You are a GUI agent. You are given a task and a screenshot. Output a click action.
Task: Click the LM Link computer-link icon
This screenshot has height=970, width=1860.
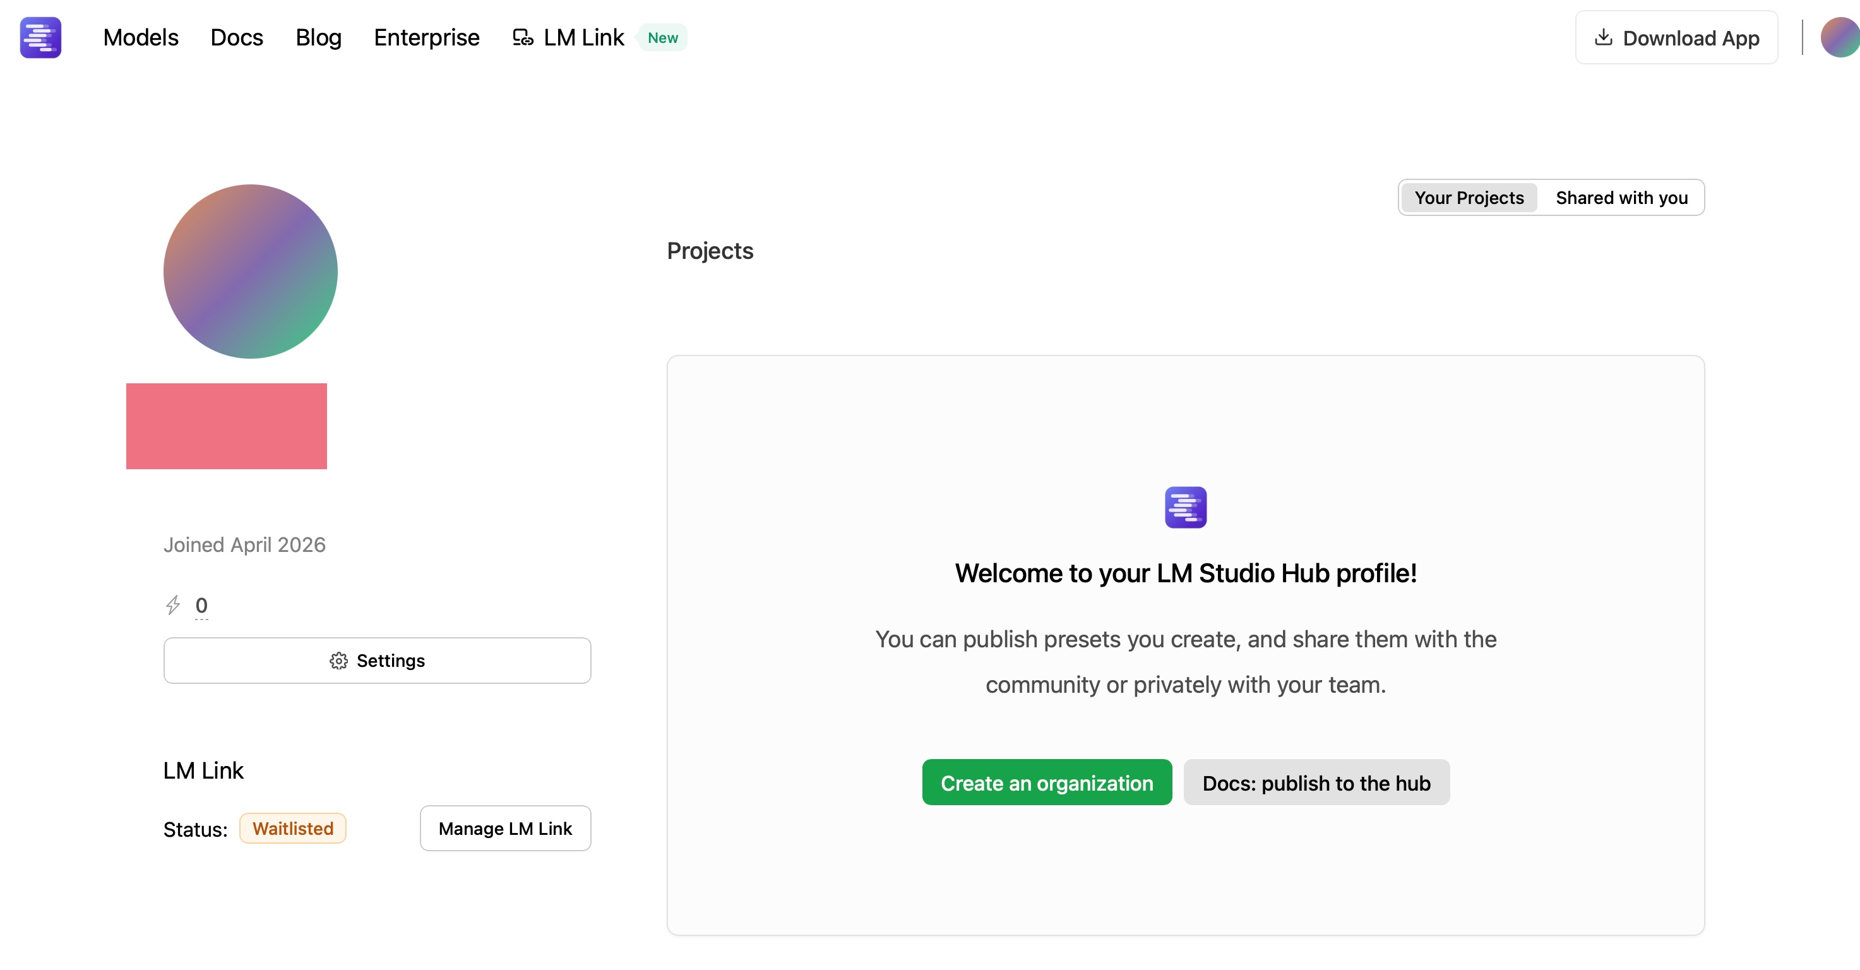pyautogui.click(x=523, y=37)
